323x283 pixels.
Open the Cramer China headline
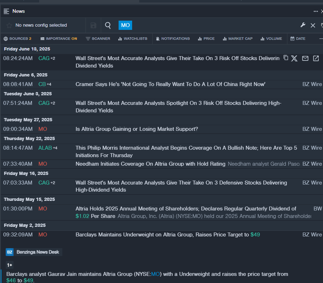click(x=170, y=84)
